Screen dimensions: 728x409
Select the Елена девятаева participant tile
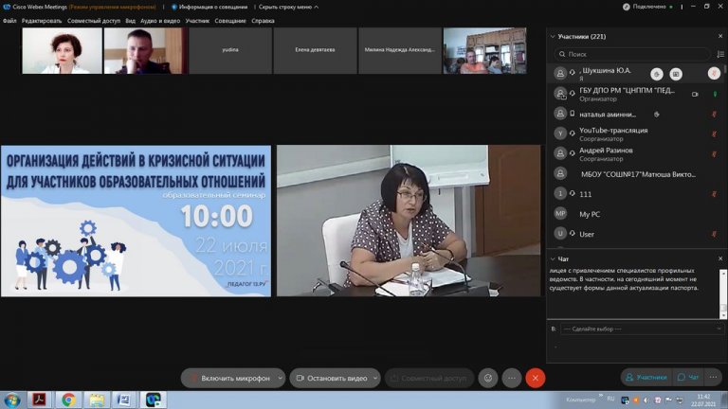pyautogui.click(x=316, y=50)
